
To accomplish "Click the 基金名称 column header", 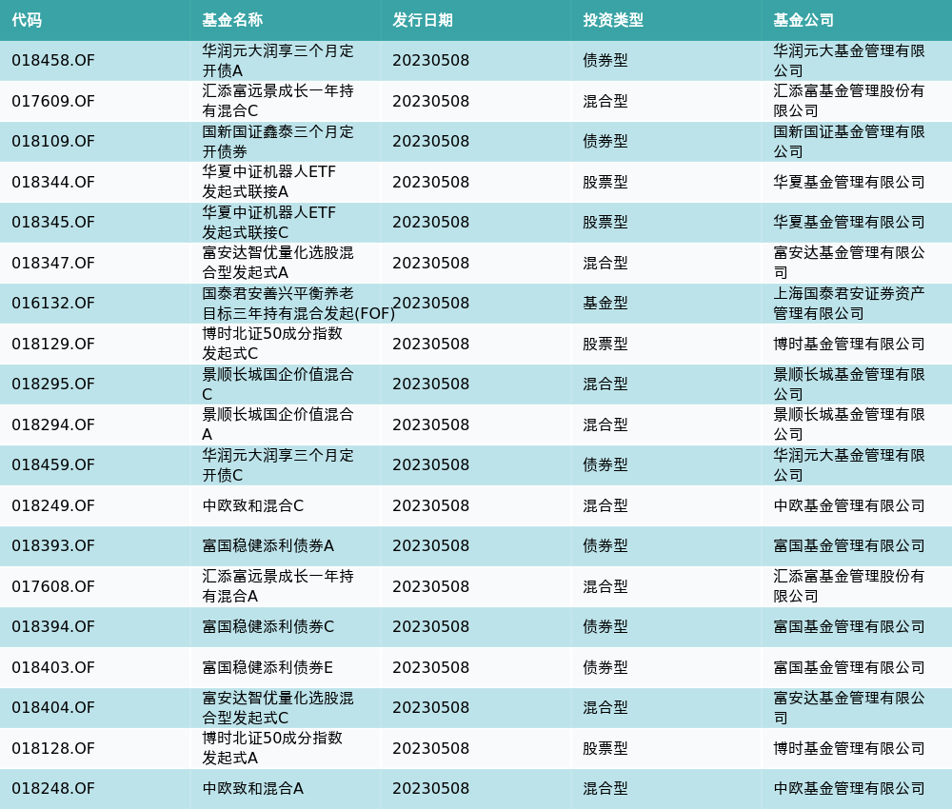I will point(232,20).
